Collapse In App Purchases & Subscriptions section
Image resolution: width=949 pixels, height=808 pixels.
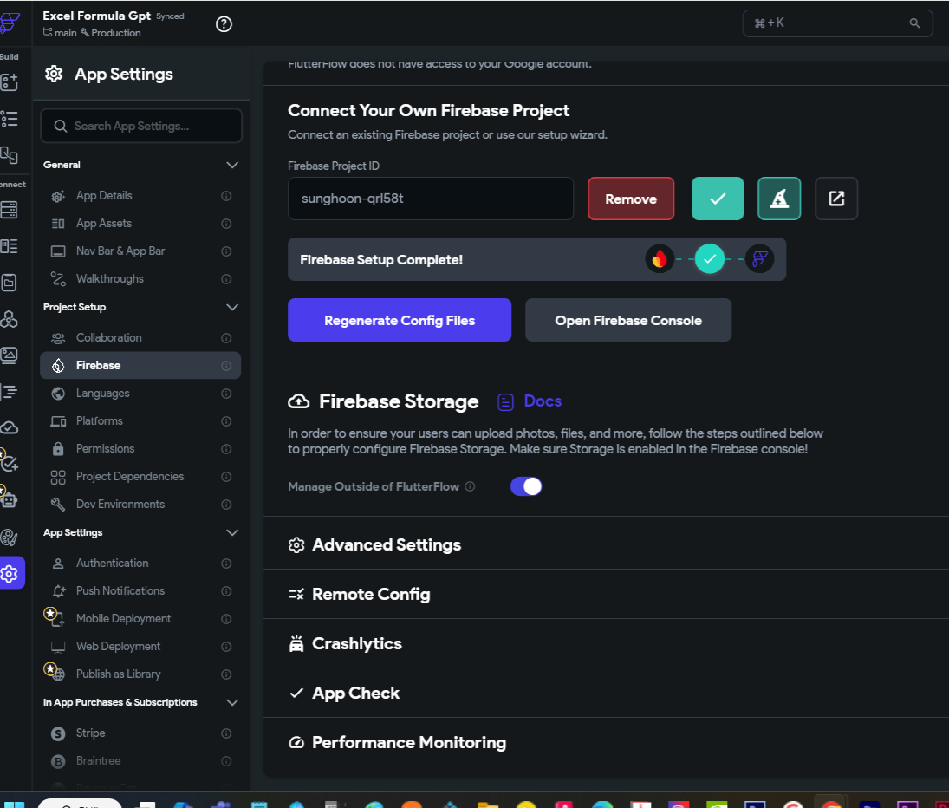tap(231, 702)
